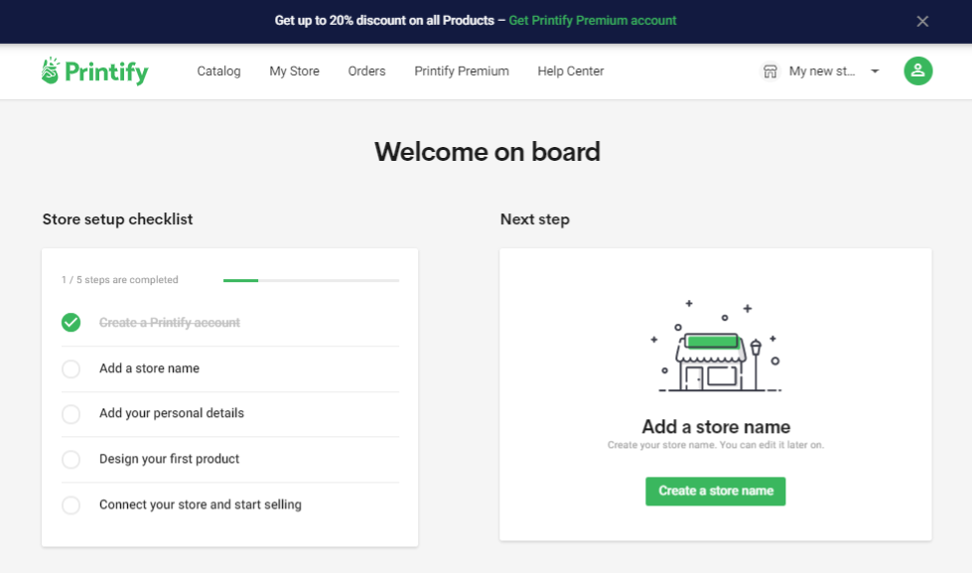Open the Orders page

pyautogui.click(x=366, y=72)
